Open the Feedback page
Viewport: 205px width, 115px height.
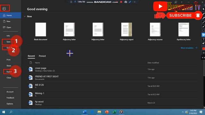10,98
